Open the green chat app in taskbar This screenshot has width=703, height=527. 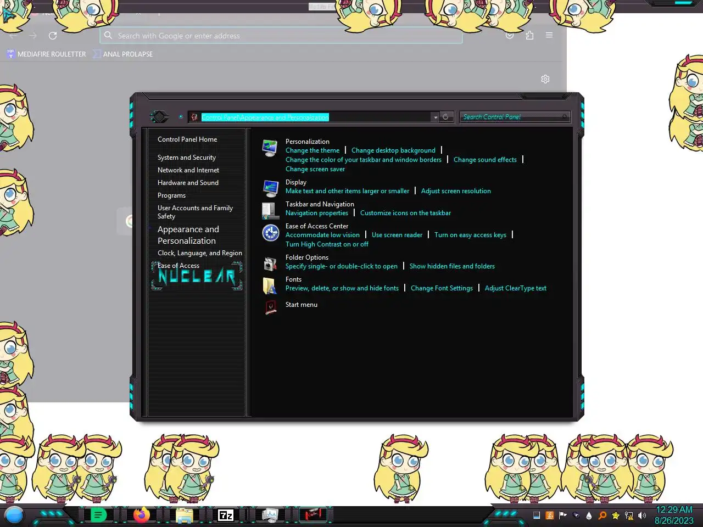[x=98, y=515]
